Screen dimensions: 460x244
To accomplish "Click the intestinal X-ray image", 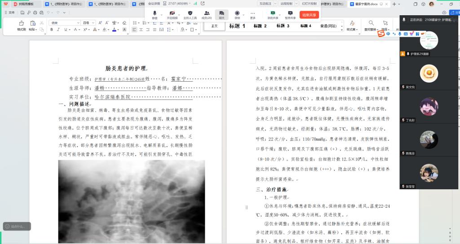I will pos(132,201).
